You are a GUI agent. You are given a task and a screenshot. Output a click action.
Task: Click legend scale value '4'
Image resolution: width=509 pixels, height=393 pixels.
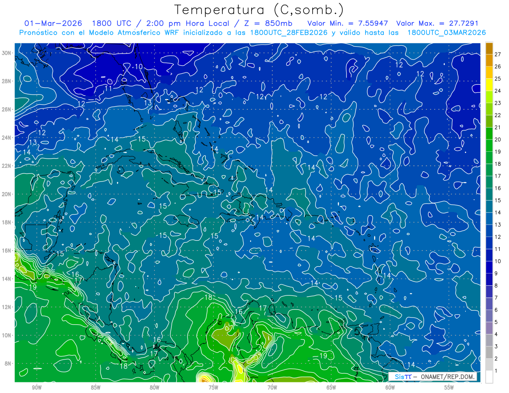[x=496, y=334]
